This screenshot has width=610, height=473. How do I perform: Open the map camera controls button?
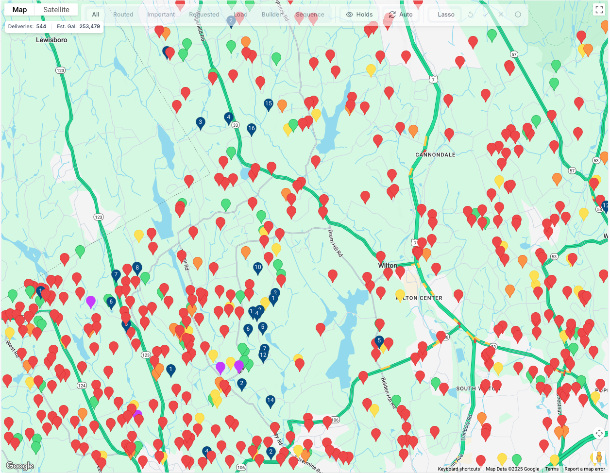pos(599,433)
